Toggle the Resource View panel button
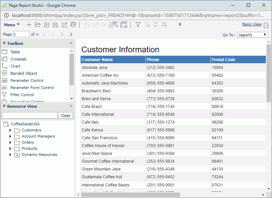This screenshot has width=272, height=198. coord(124,25)
